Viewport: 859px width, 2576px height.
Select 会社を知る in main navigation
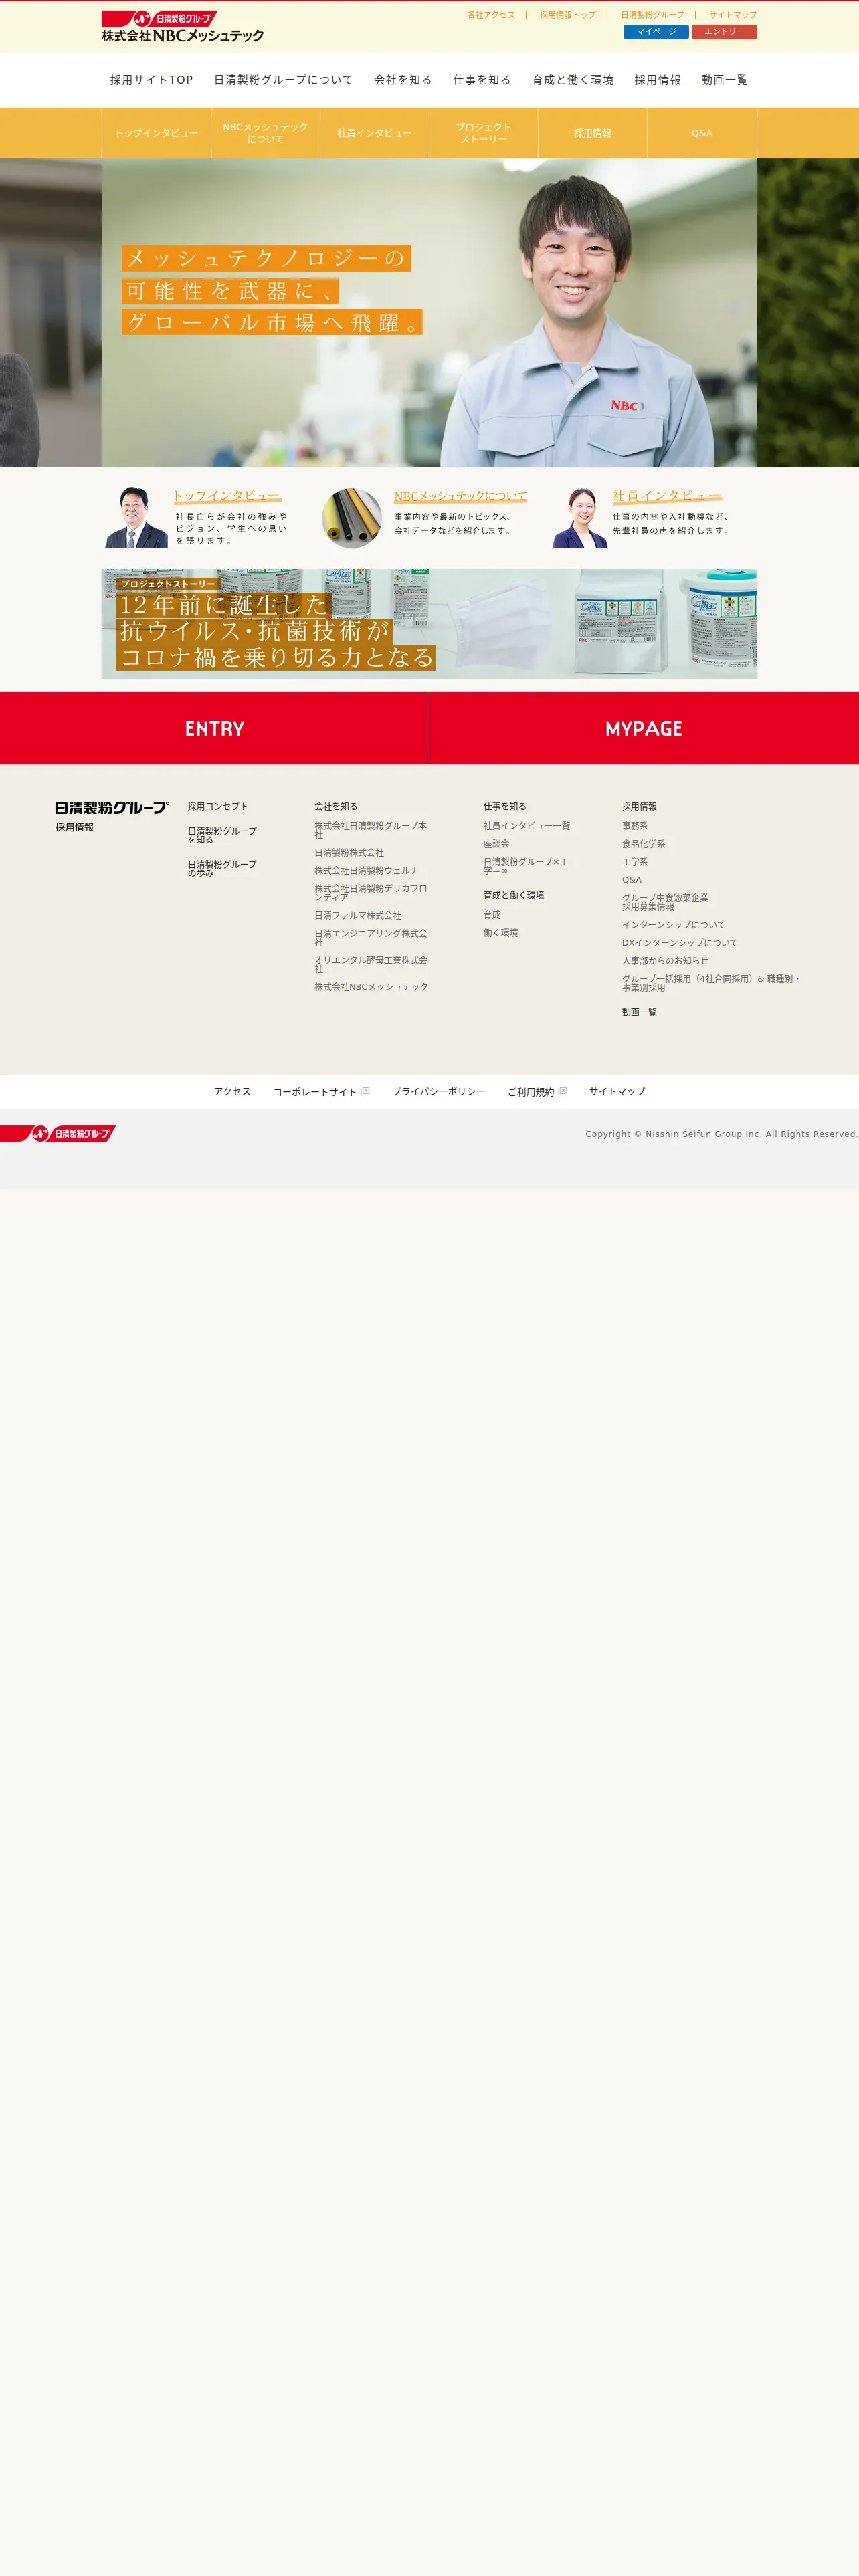[403, 80]
